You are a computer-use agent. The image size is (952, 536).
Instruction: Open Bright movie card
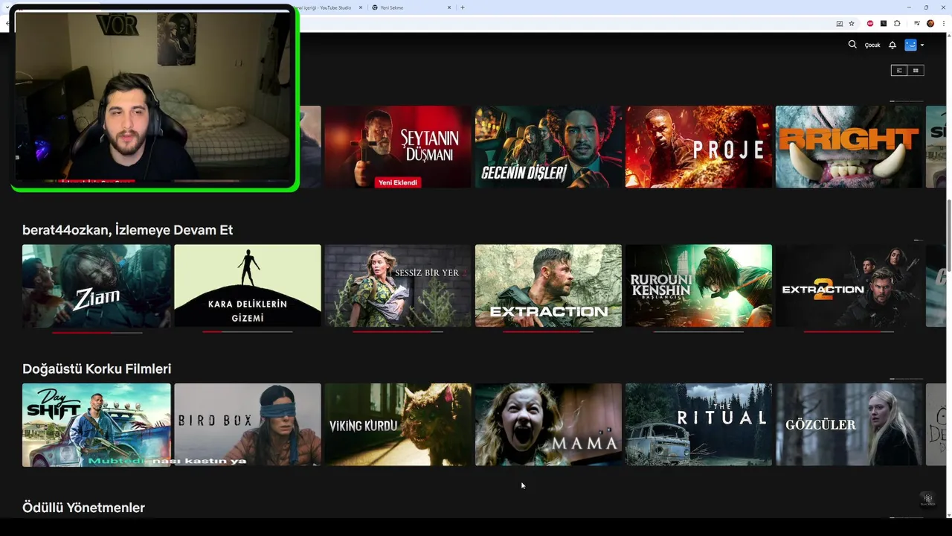tap(849, 147)
